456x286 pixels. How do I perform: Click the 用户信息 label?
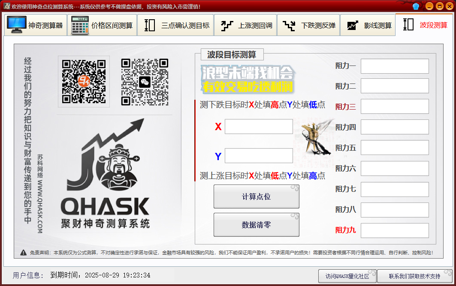coord(28,275)
